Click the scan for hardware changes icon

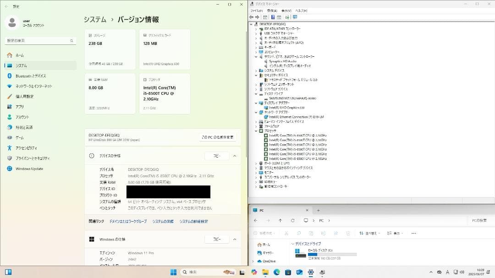[x=286, y=17]
